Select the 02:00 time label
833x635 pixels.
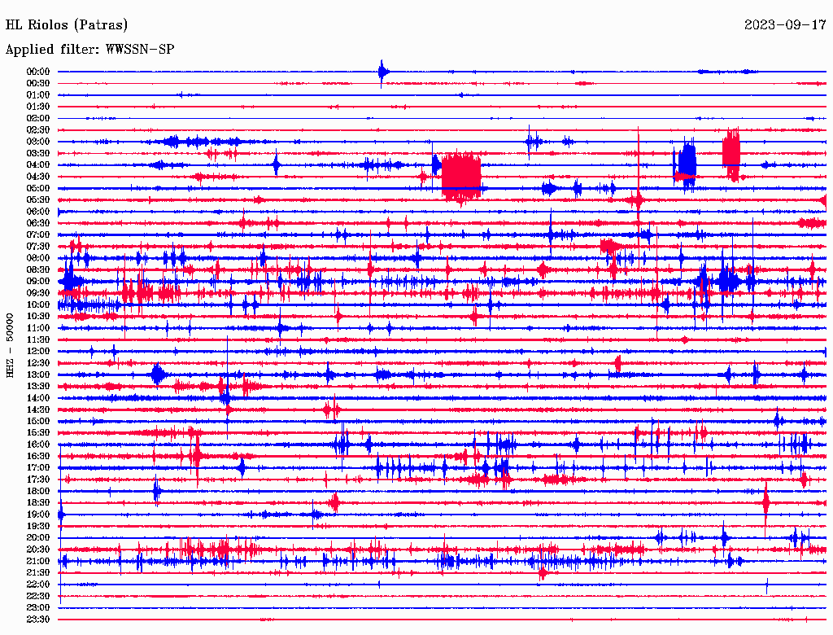pyautogui.click(x=38, y=118)
